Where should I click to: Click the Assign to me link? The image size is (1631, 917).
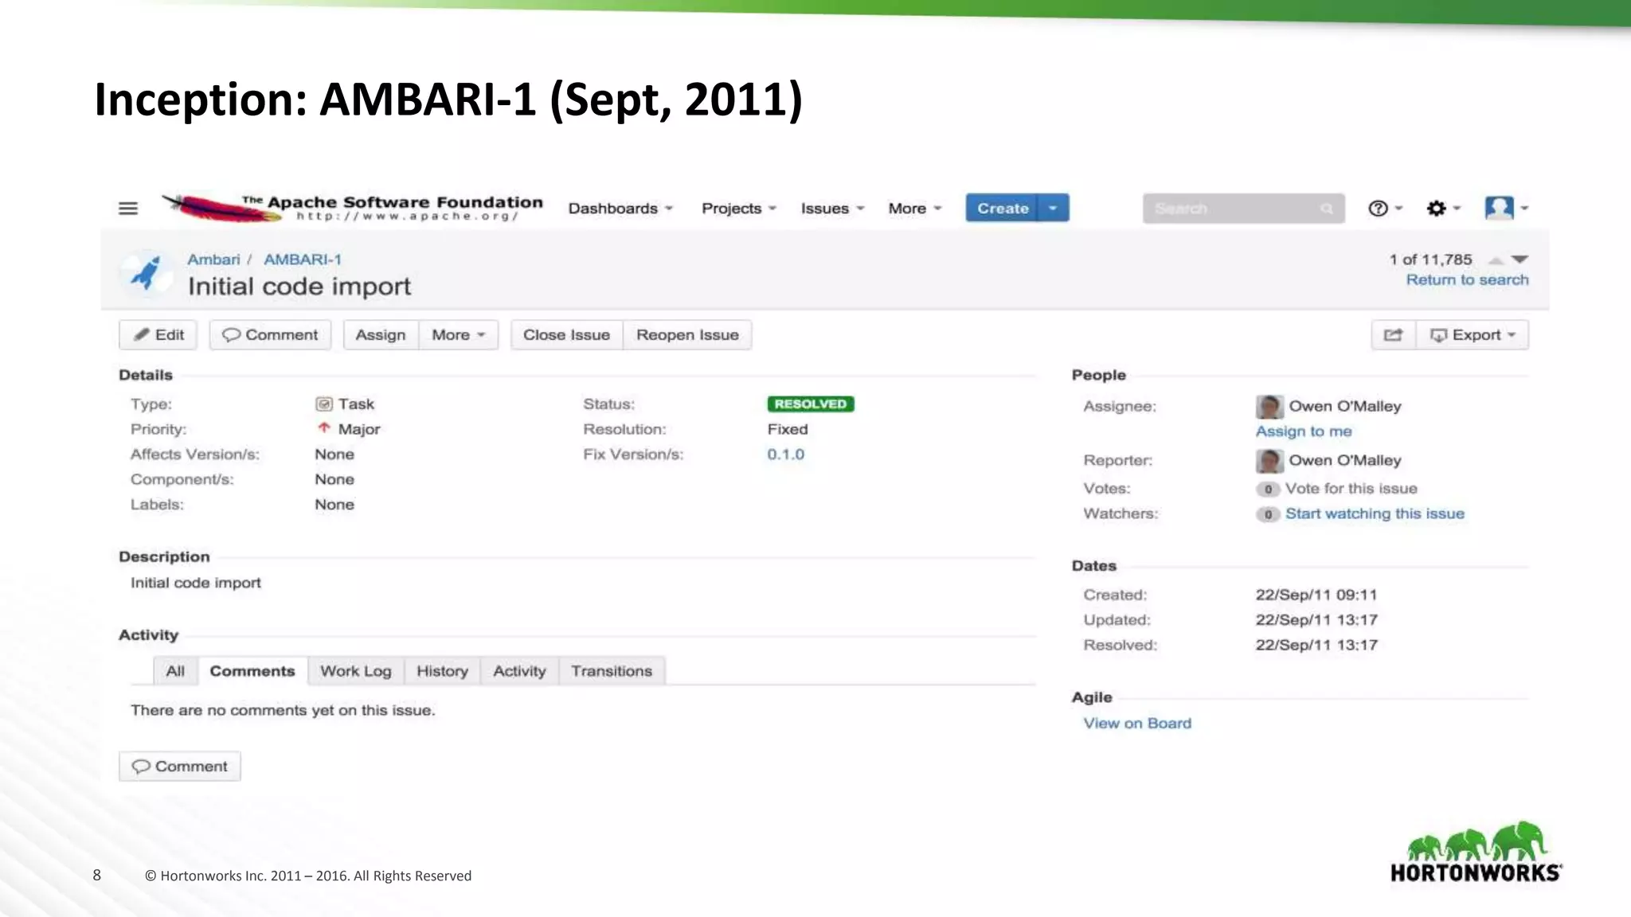tap(1304, 431)
